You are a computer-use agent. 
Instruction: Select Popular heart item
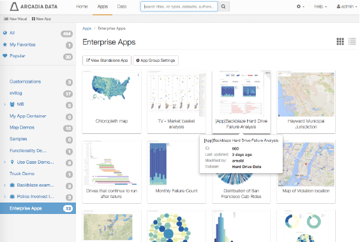point(5,55)
